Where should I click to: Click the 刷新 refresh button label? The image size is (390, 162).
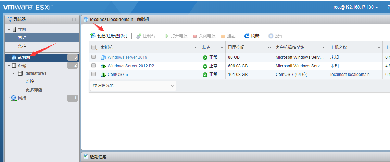pyautogui.click(x=255, y=36)
